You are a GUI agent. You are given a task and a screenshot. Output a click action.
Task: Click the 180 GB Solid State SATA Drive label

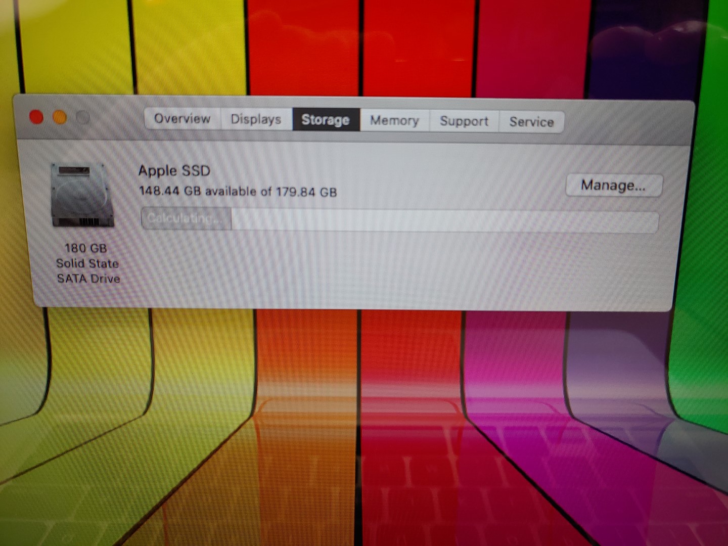click(x=87, y=263)
